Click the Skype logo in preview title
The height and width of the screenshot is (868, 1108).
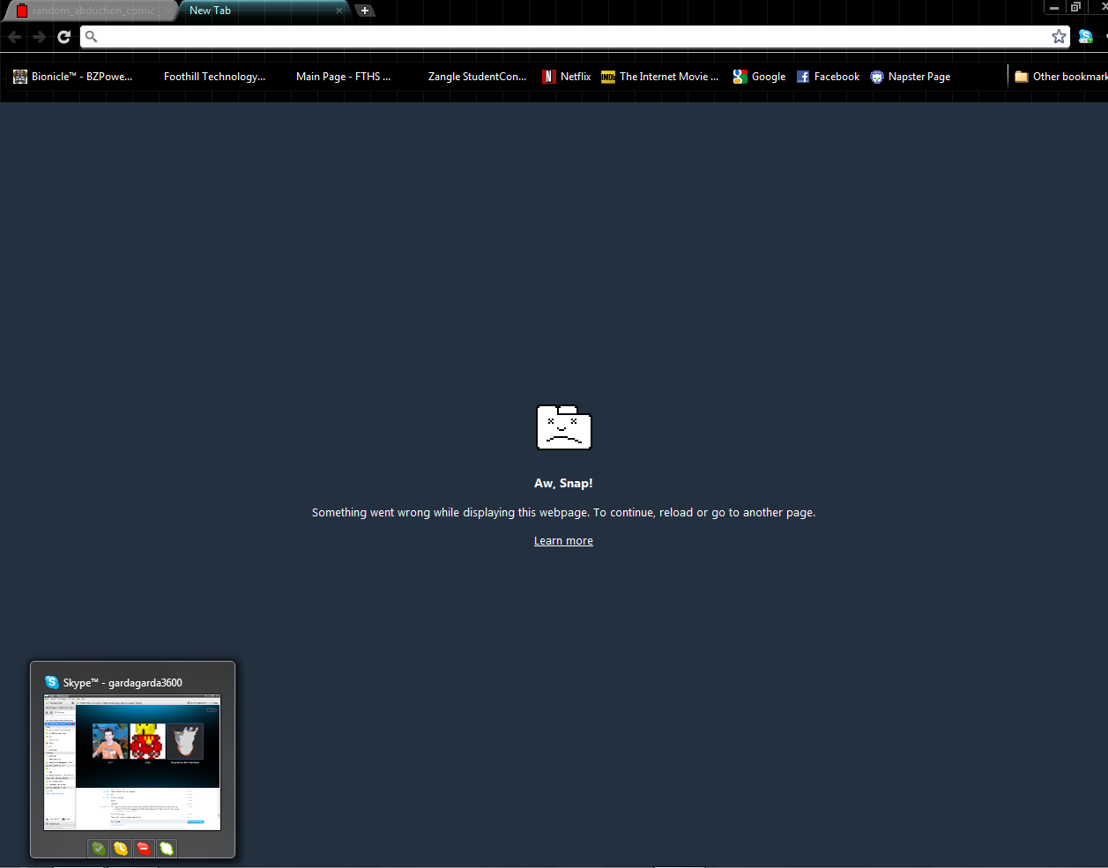pos(52,682)
